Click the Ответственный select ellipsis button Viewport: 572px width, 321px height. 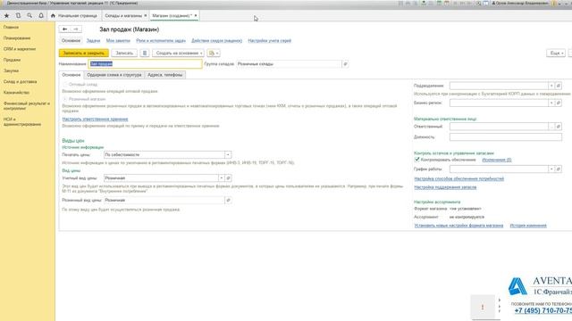(x=551, y=127)
